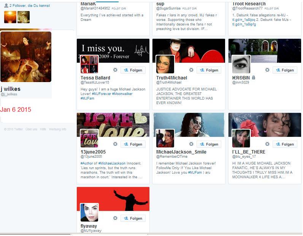The width and height of the screenshot is (303, 236).
Task: Click follower person icon next to '2 Follower'
Action: 6,6
